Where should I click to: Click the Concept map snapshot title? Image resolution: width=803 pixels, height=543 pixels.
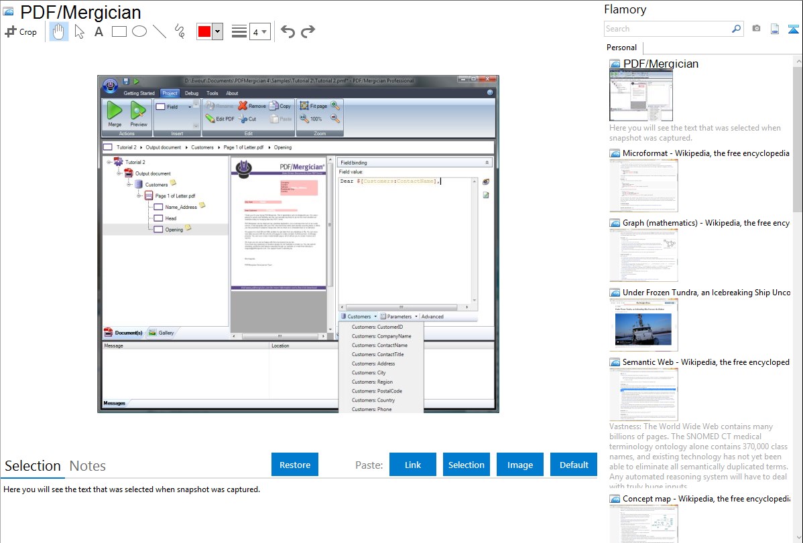click(x=706, y=498)
